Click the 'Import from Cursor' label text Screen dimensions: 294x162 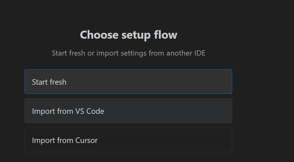coord(65,140)
